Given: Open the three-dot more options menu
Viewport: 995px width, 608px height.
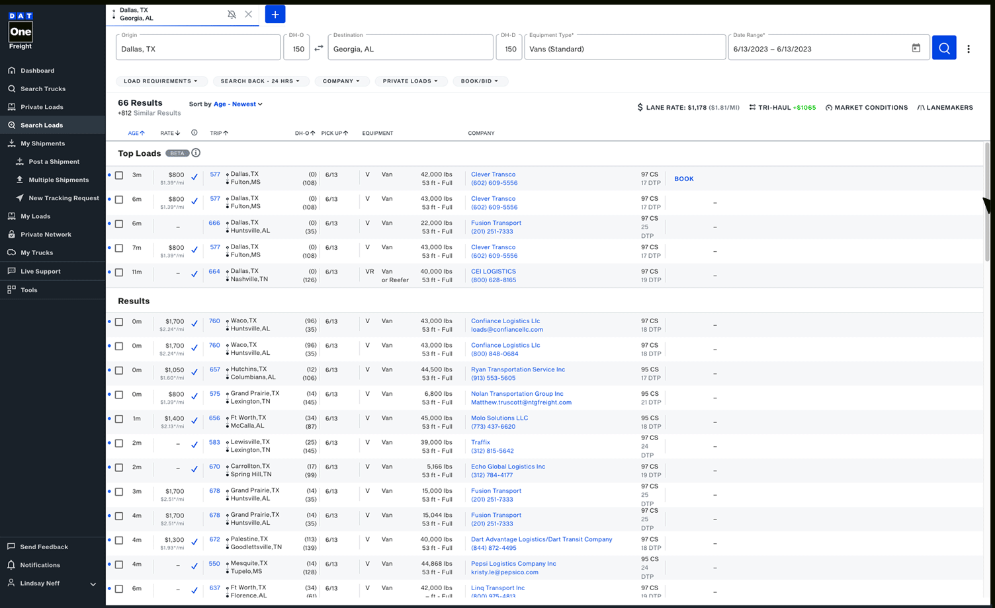Looking at the screenshot, I should coord(969,49).
